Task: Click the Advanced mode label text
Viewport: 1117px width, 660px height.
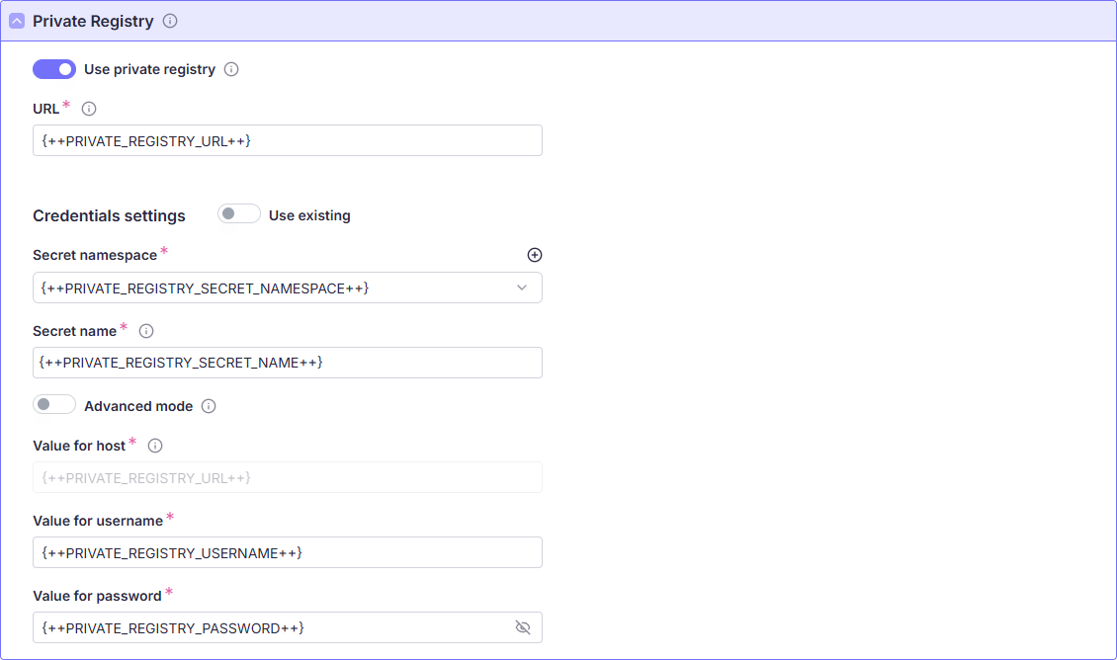Action: (138, 406)
